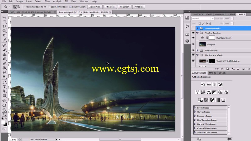The image size is (251, 141).
Task: Select the Move tool
Action: click(4, 17)
